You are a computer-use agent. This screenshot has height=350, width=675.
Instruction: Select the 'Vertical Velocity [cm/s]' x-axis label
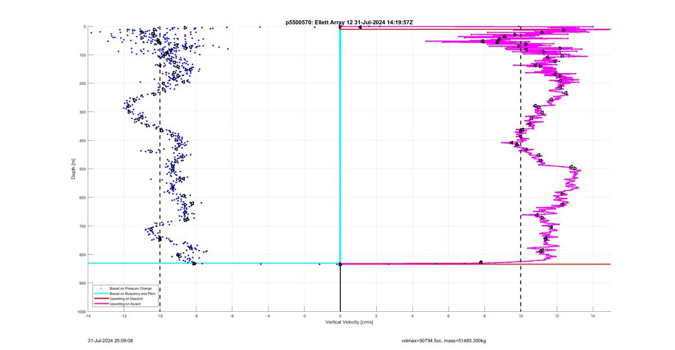[349, 322]
